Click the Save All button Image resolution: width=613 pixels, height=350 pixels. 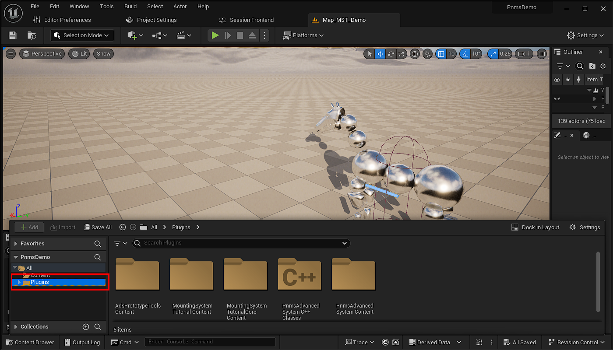coord(98,227)
